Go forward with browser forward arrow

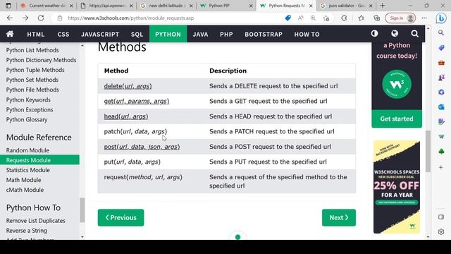tap(25, 18)
